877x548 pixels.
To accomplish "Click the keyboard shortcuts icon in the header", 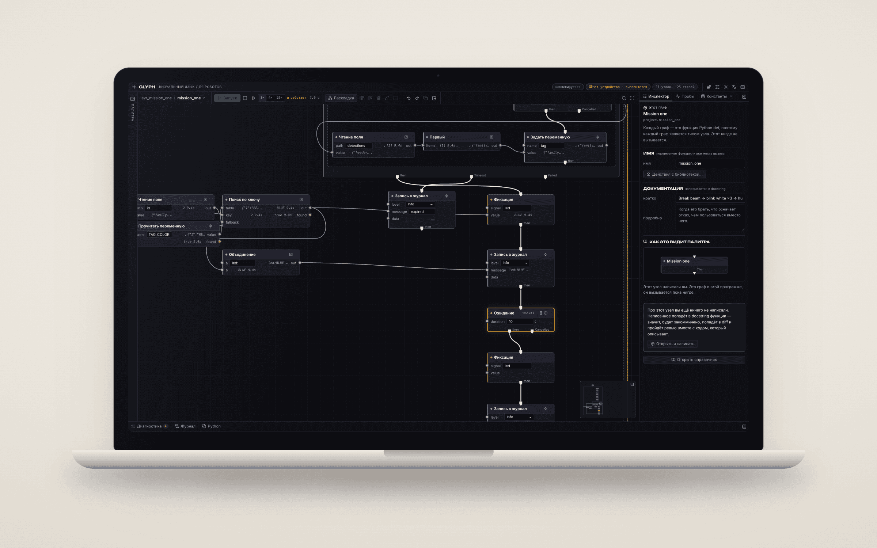I will [743, 87].
